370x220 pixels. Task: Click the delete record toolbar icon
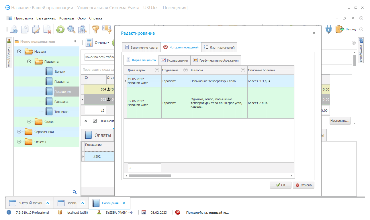(47, 29)
